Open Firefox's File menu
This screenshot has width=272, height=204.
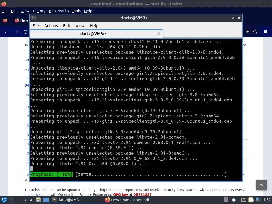coord(5,11)
